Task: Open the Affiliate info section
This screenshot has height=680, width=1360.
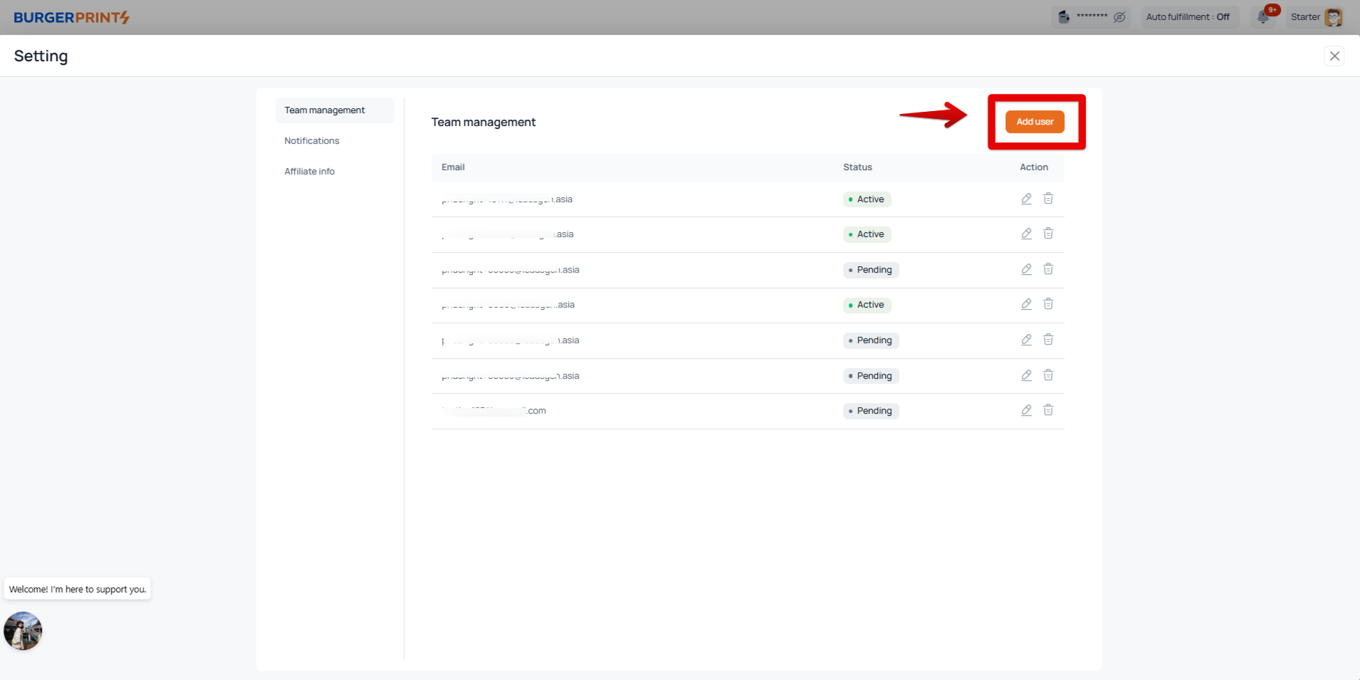Action: point(310,172)
